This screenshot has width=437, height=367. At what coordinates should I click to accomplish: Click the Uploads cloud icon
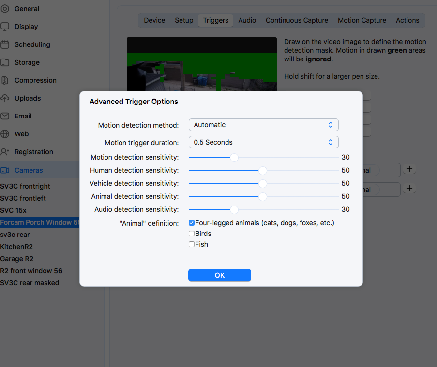pos(5,98)
